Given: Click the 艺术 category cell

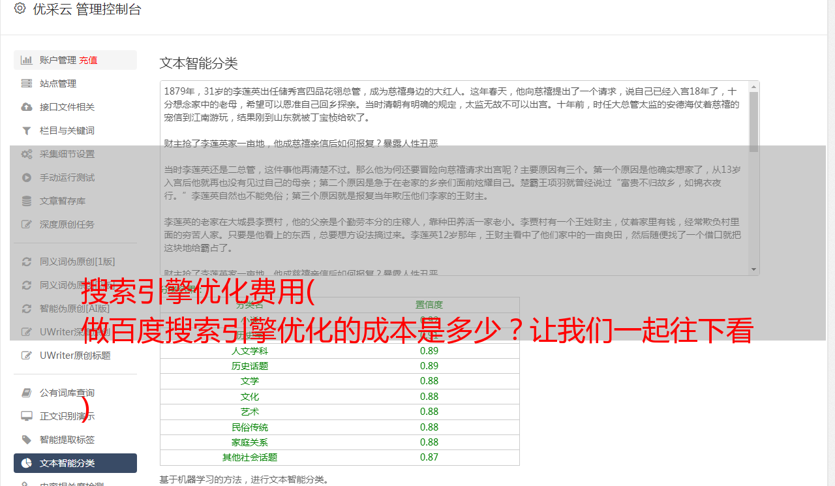Looking at the screenshot, I should (250, 412).
